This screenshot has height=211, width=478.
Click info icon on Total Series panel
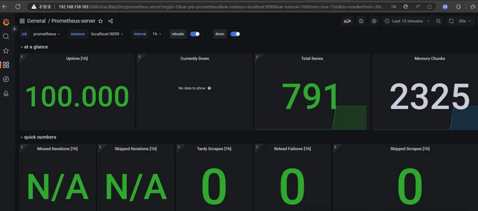click(x=257, y=56)
